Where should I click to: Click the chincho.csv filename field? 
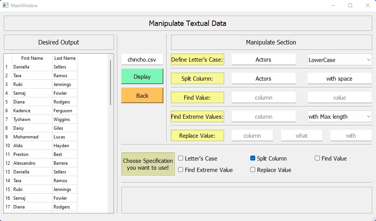click(x=142, y=59)
